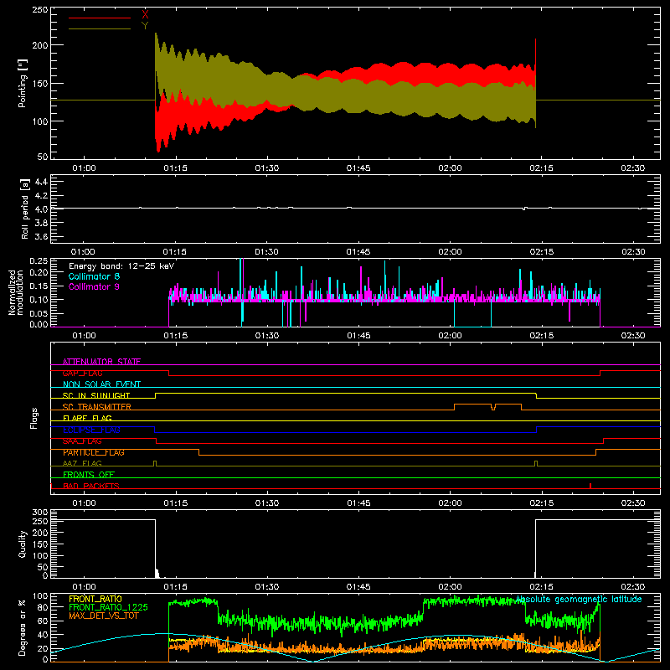Click the 0.05 tick on modulation axis
This screenshot has width=670, height=670.
[39, 313]
